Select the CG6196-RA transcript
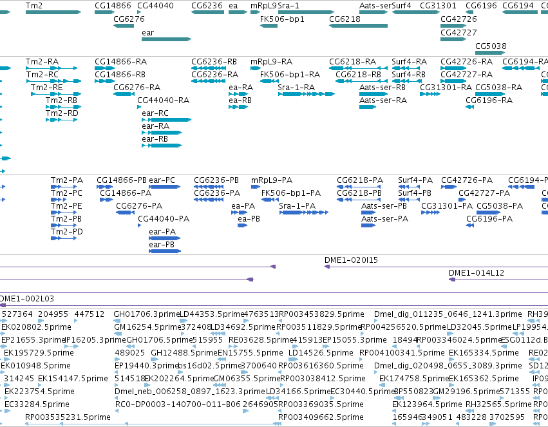 point(469,107)
